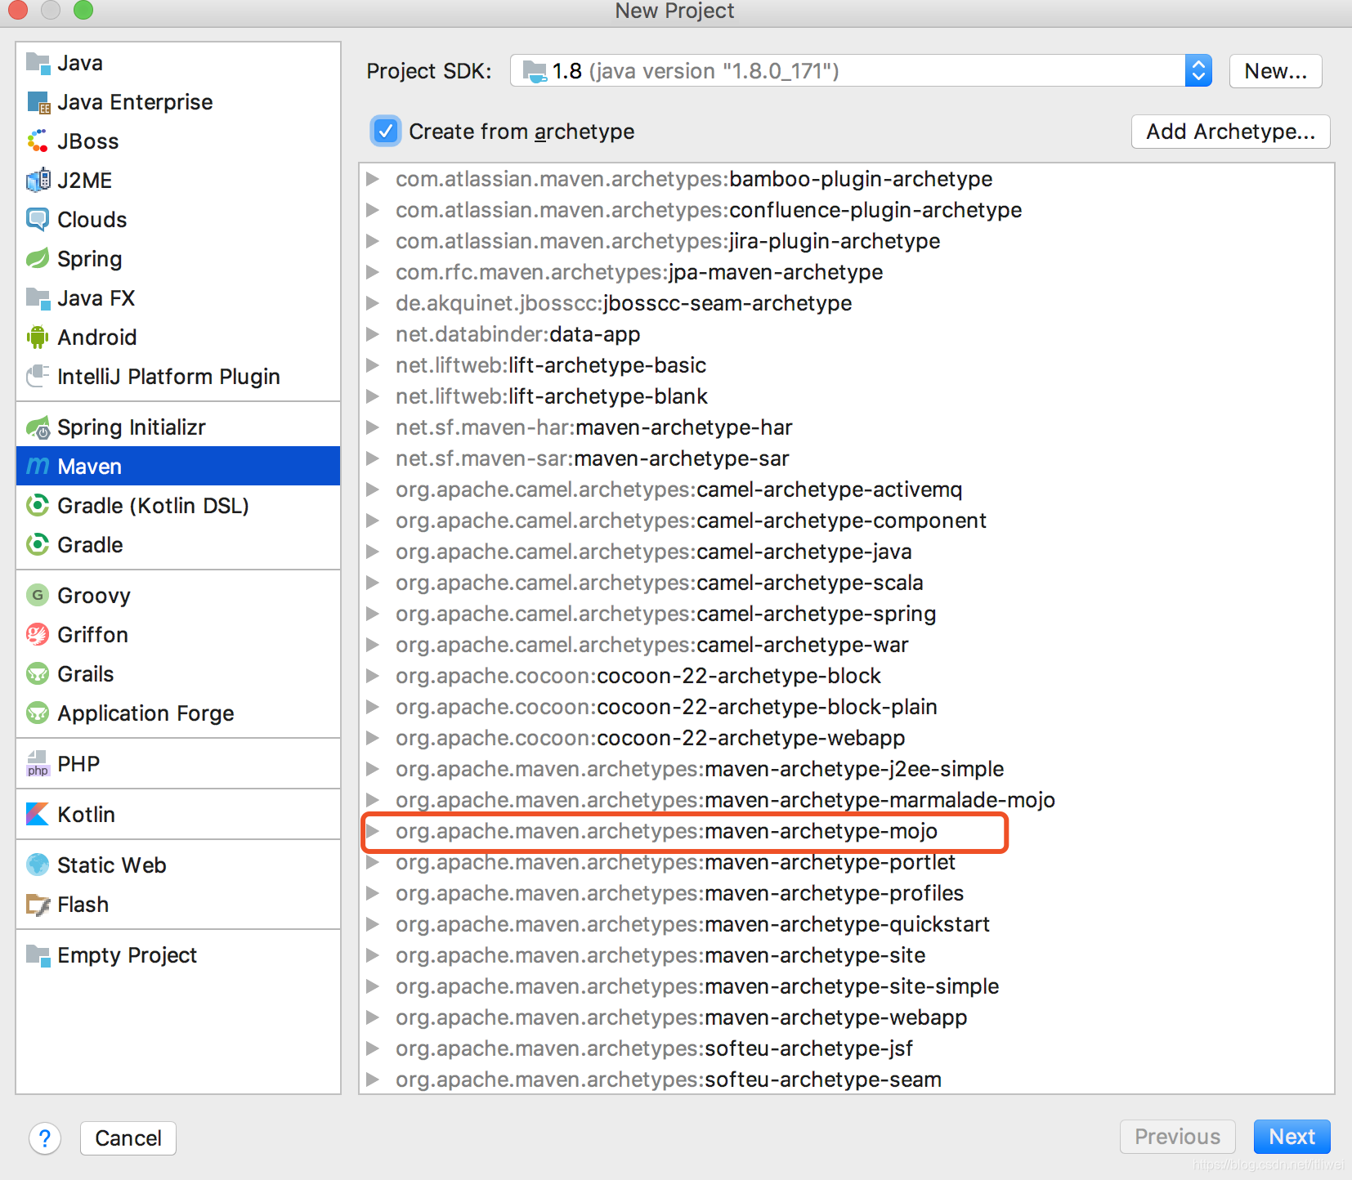Select the Java FX folder icon
1352x1180 pixels.
38,298
